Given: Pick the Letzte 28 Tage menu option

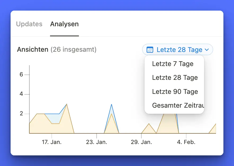Looking at the screenshot, I should (x=175, y=78).
